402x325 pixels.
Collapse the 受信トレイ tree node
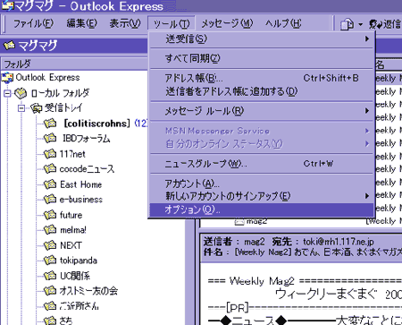tap(21, 108)
